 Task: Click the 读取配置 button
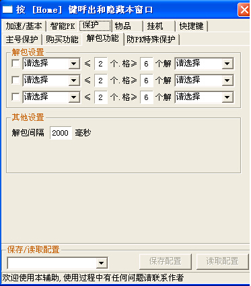coord(223,261)
